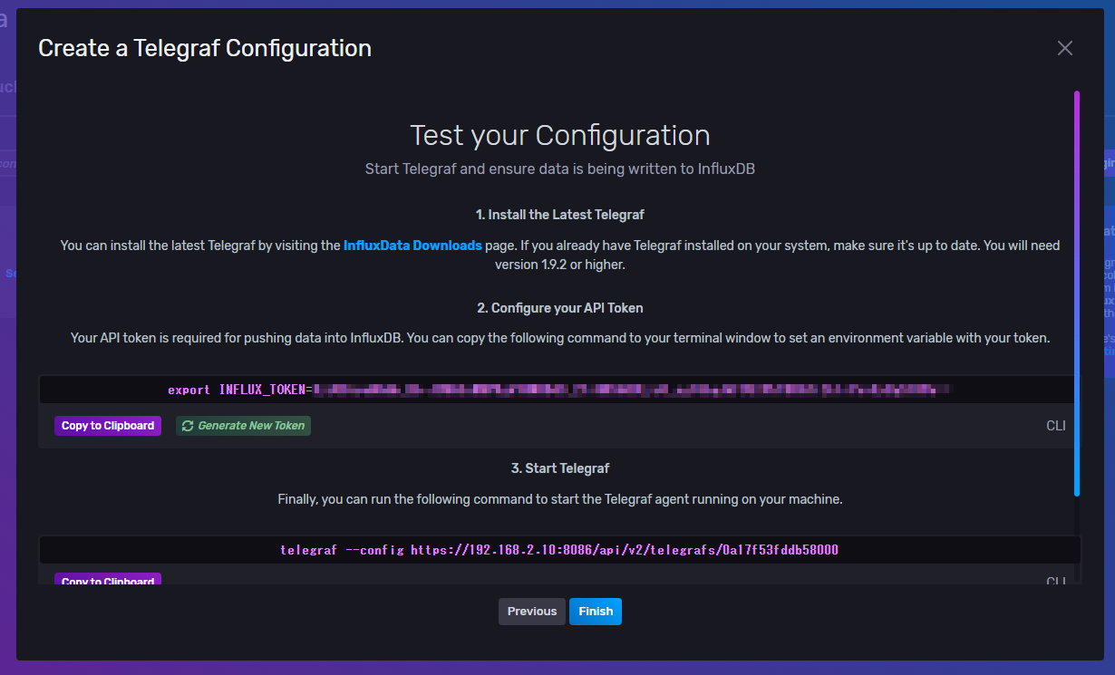Open the InfluxData Downloads link
Image resolution: width=1115 pixels, height=675 pixels.
(x=412, y=246)
